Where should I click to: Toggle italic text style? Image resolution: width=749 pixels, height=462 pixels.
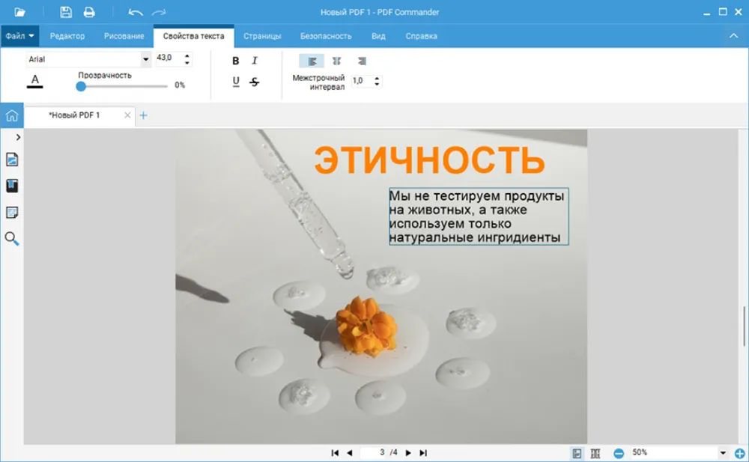click(x=255, y=61)
